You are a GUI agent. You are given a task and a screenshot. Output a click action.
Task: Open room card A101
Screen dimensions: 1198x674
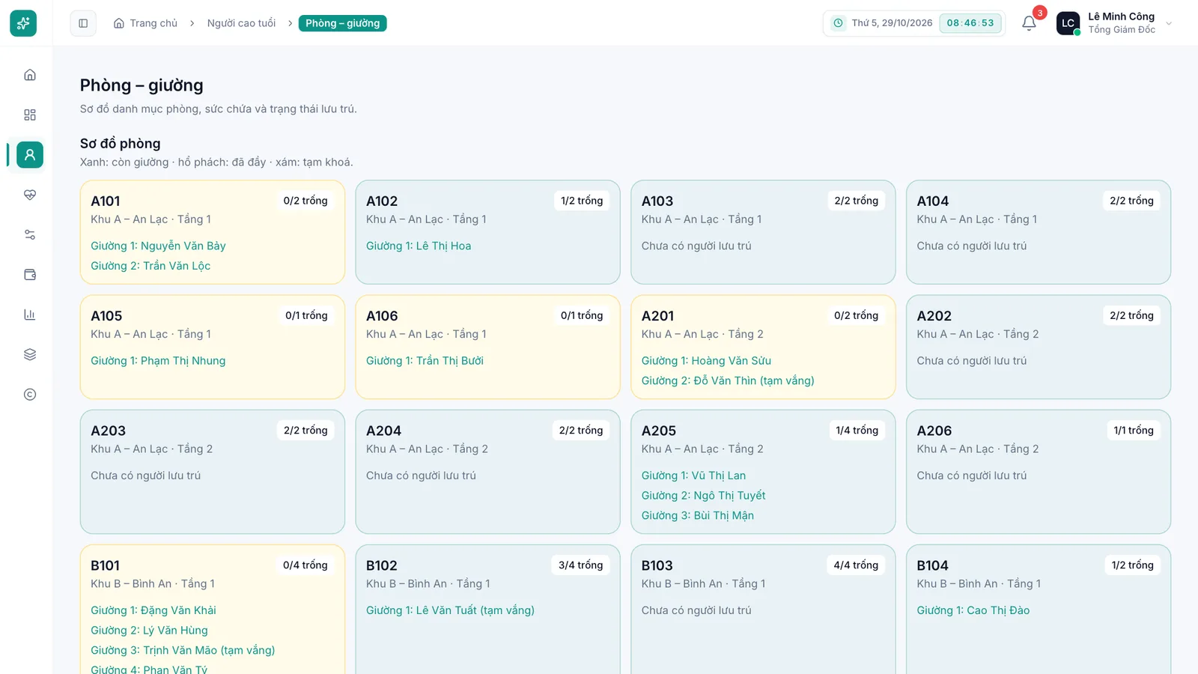click(213, 232)
